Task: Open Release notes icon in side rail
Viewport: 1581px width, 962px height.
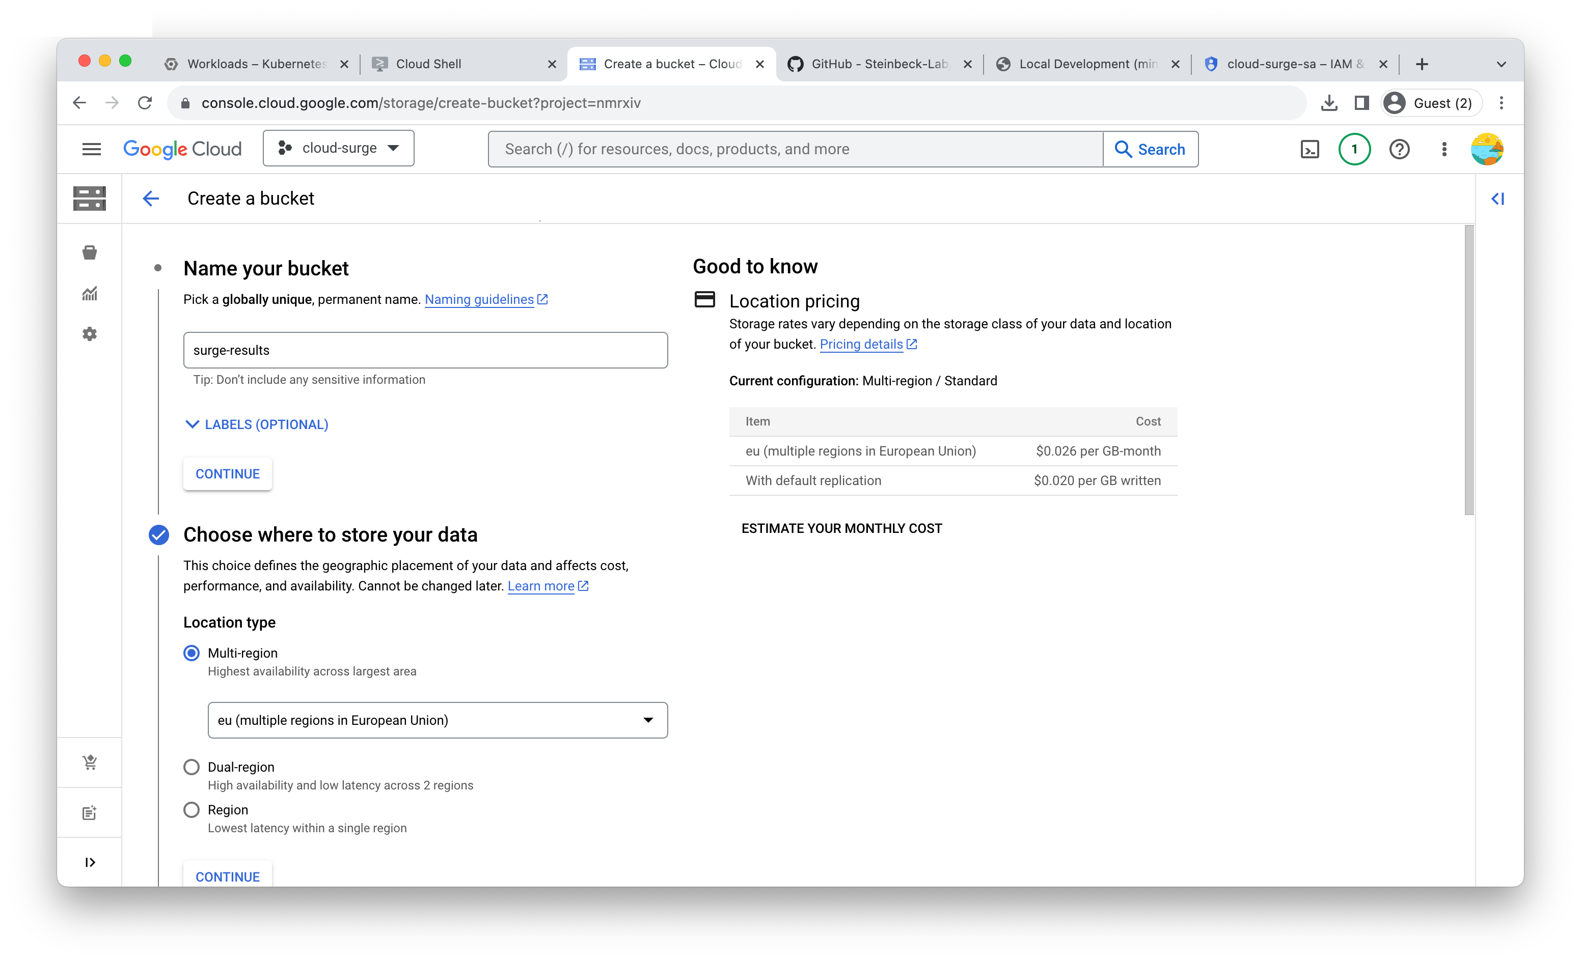Action: point(90,812)
